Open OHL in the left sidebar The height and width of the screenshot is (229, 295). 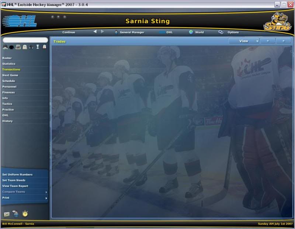[5, 115]
